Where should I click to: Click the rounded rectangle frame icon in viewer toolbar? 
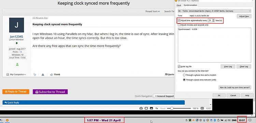(146, 108)
